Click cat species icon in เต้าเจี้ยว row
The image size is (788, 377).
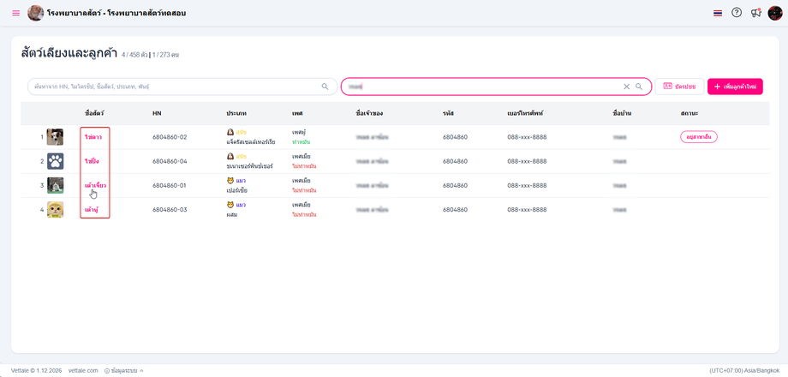230,181
